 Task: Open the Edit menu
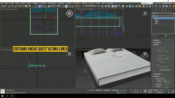pyautogui.click(x=7, y=3)
